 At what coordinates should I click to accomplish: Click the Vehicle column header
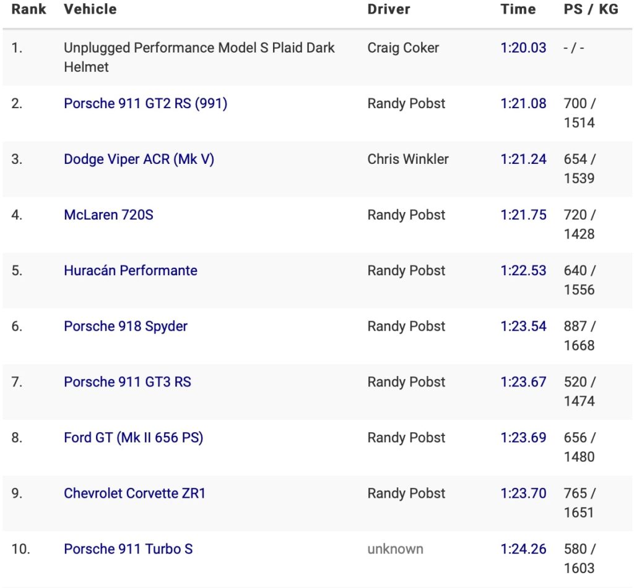tap(90, 9)
